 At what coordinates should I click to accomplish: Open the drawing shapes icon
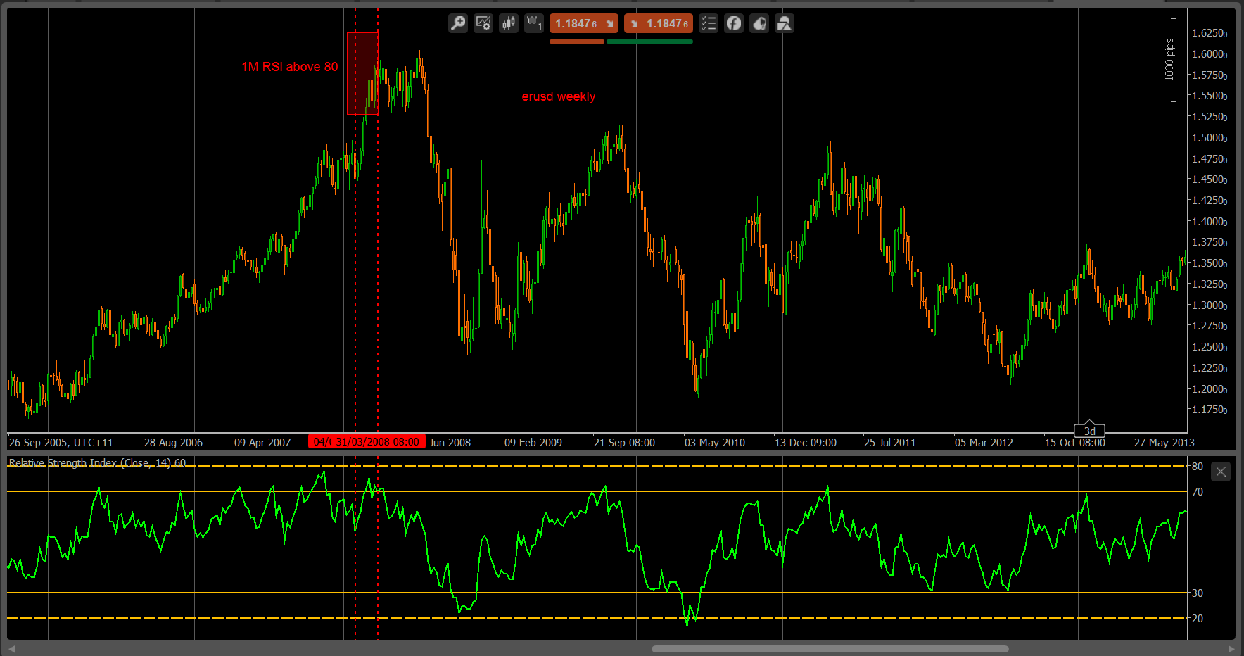[785, 24]
